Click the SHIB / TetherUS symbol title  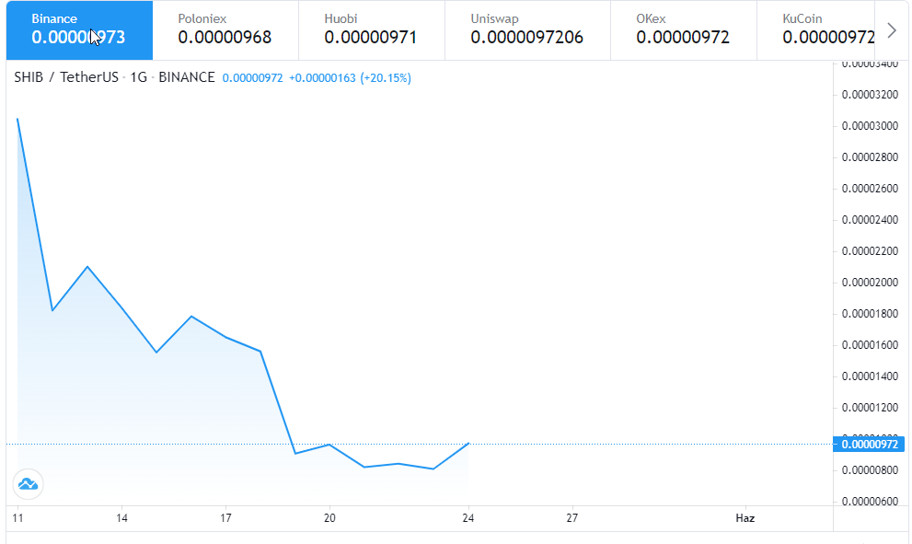coord(66,77)
